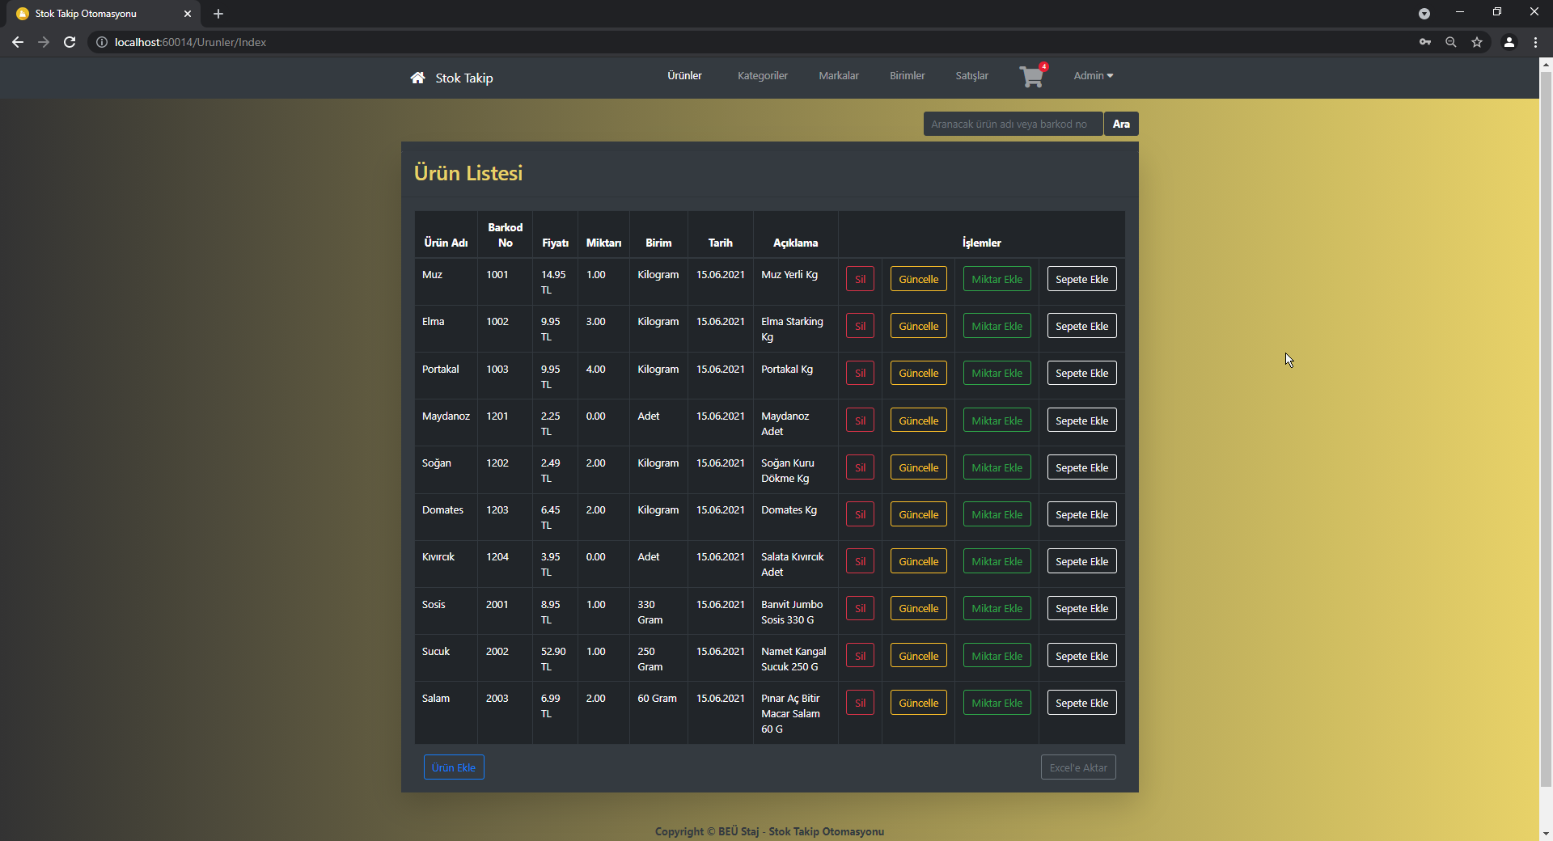Select the Markalar navigation item
Image resolution: width=1553 pixels, height=841 pixels.
838,75
